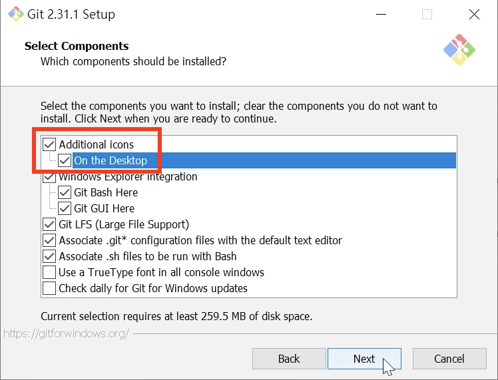Uncheck Git LFS (Large File Support)
Viewport: 498px width, 380px height.
click(x=49, y=224)
